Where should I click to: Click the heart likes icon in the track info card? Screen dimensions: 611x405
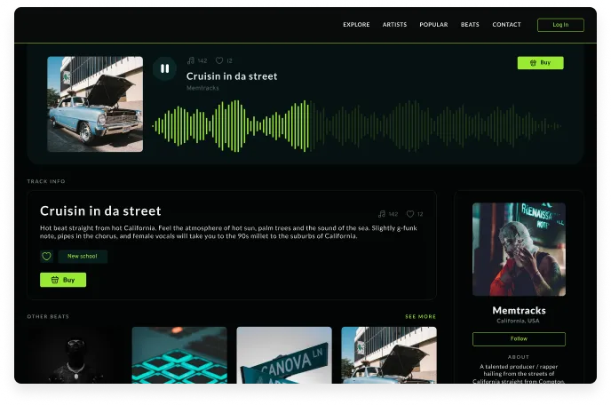(x=410, y=214)
